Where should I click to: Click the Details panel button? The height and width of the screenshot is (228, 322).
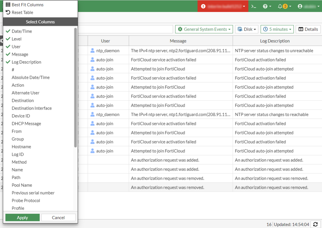pos(308,29)
